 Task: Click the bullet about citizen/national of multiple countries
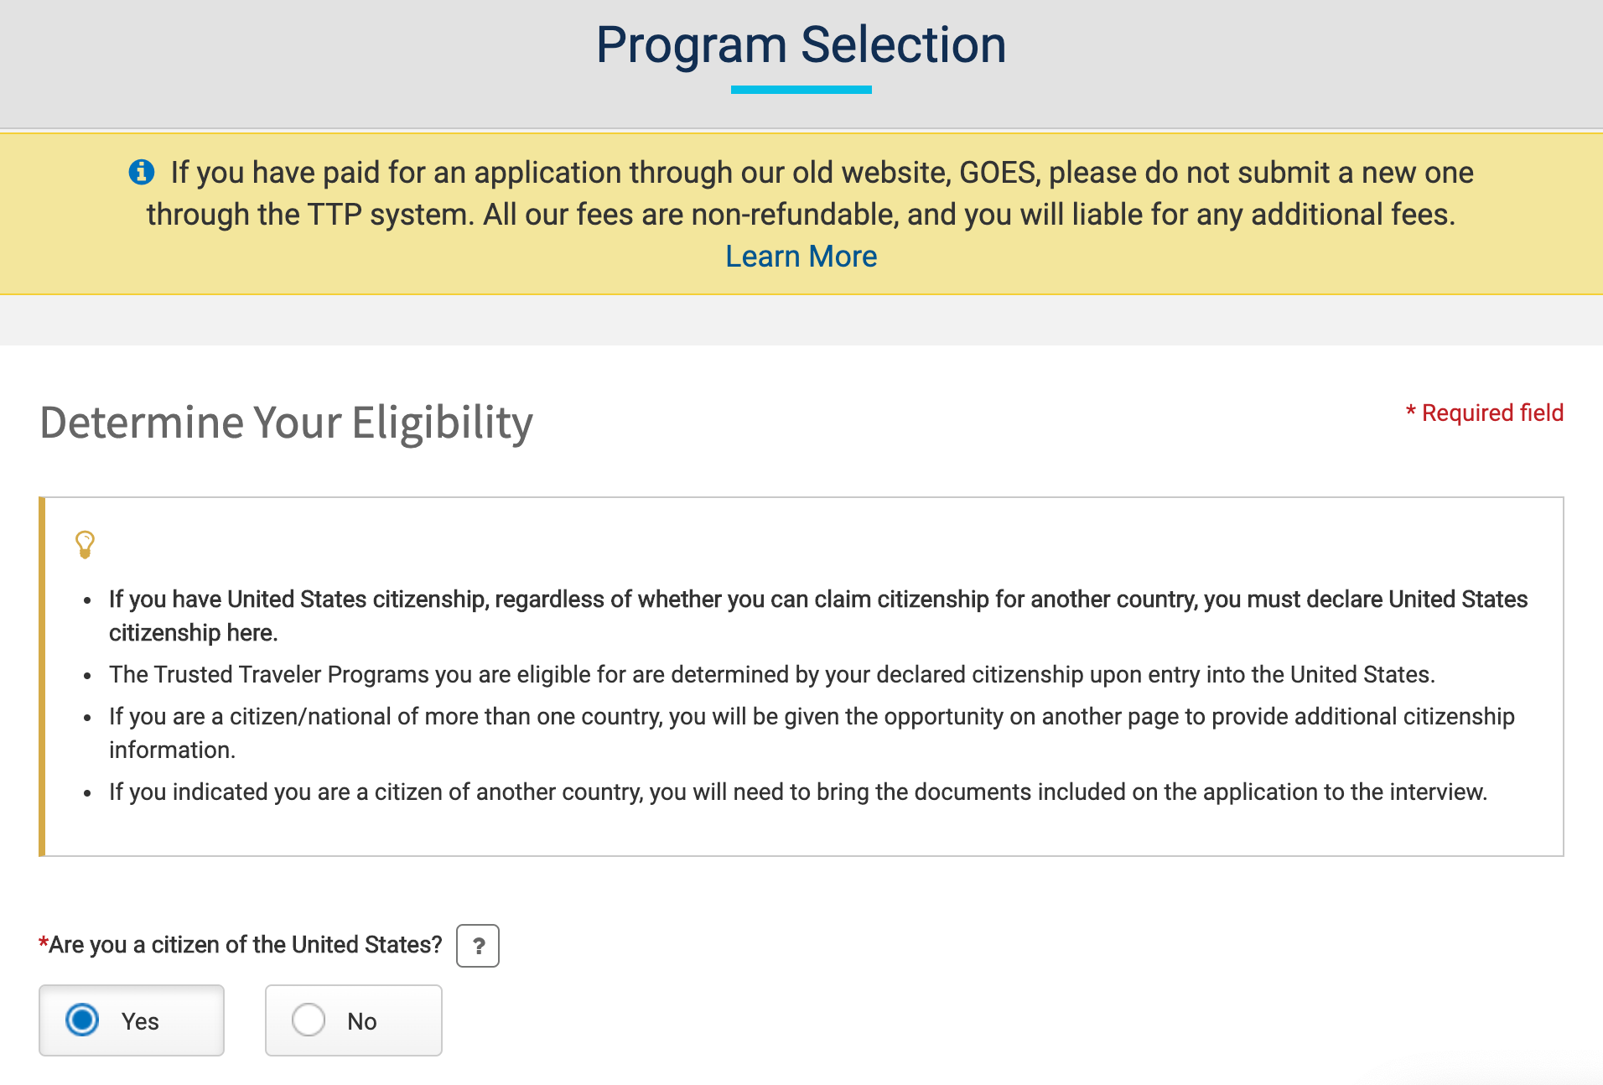pyautogui.click(x=811, y=733)
